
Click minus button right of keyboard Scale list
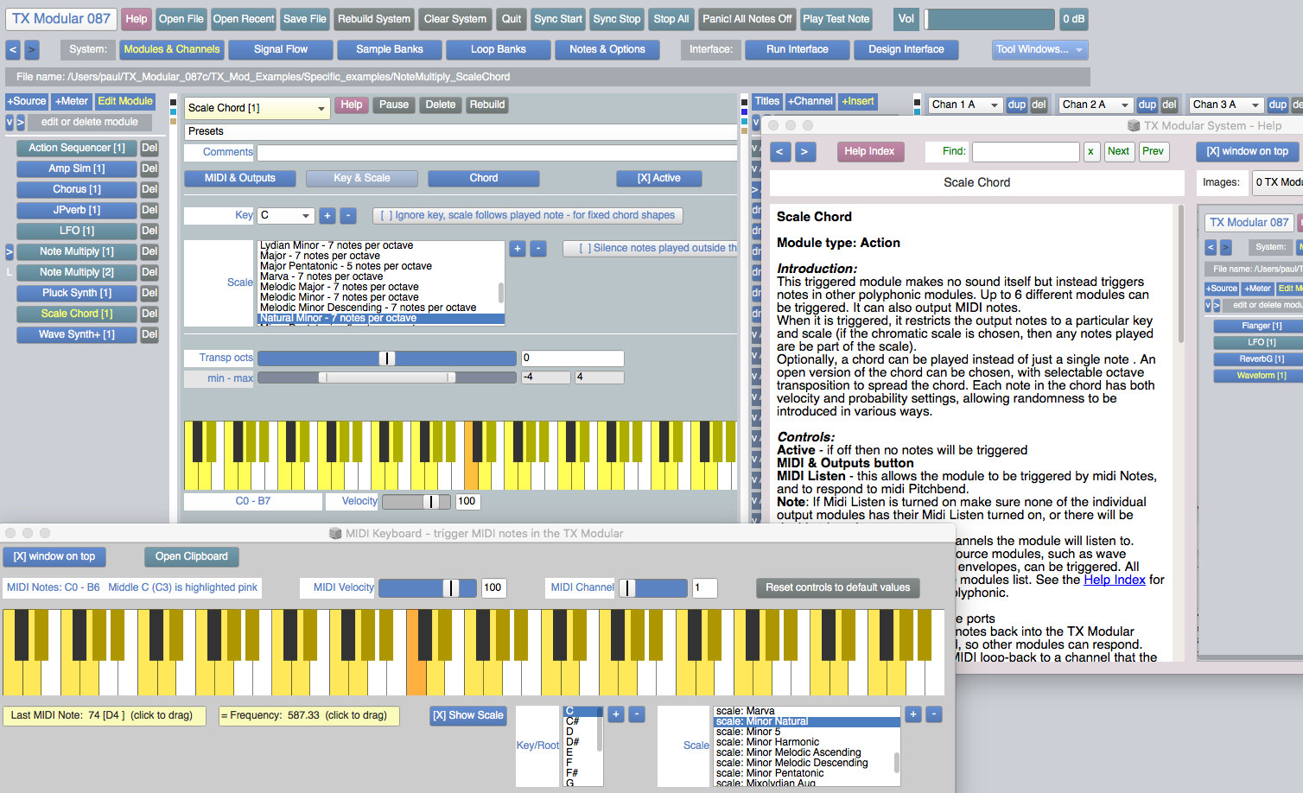click(934, 714)
